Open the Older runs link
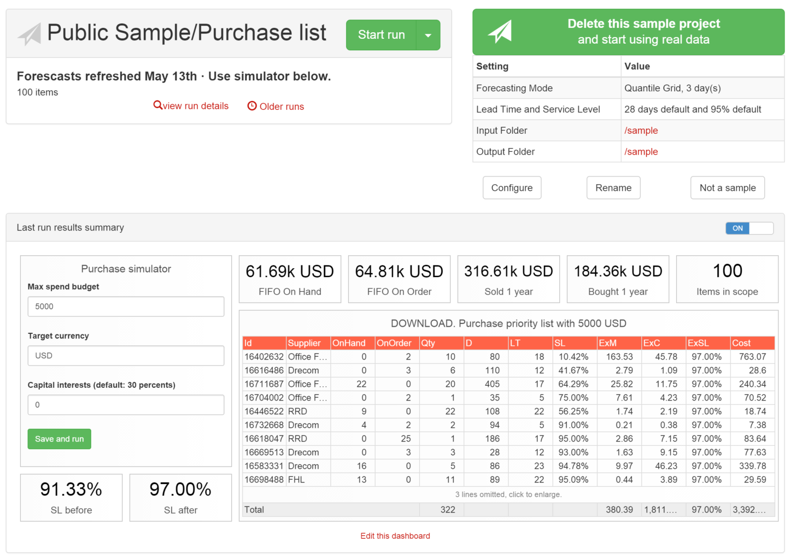This screenshot has width=791, height=560. click(282, 107)
